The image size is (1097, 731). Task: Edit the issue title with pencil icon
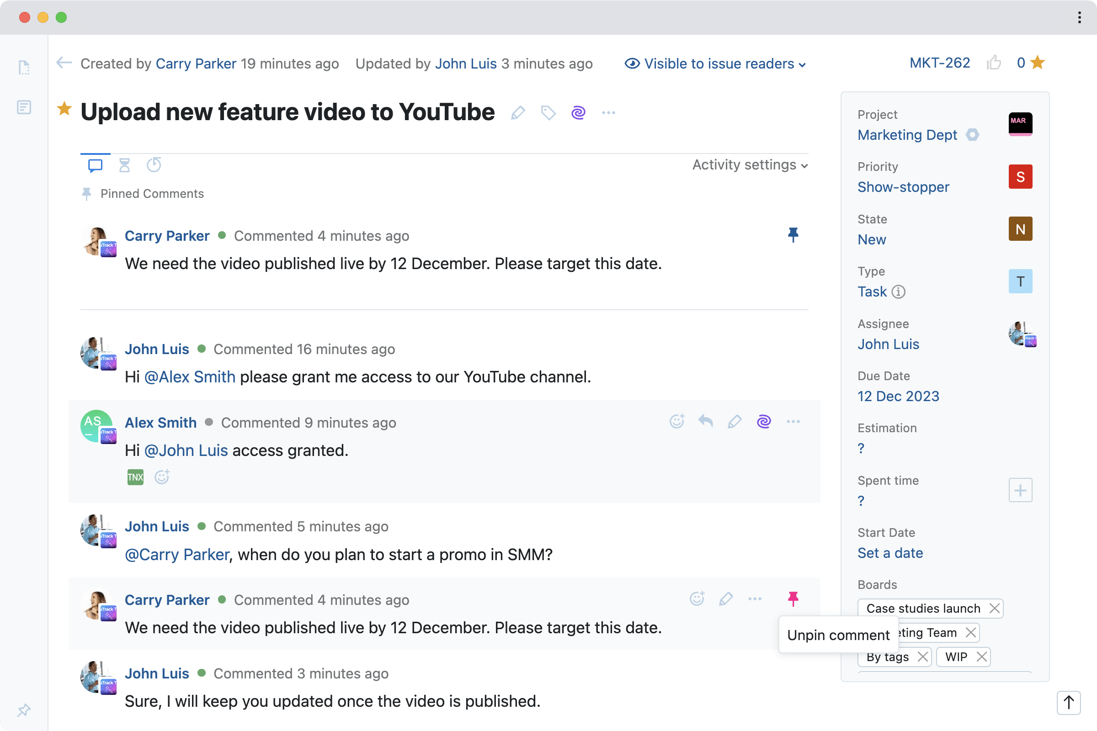pyautogui.click(x=518, y=113)
